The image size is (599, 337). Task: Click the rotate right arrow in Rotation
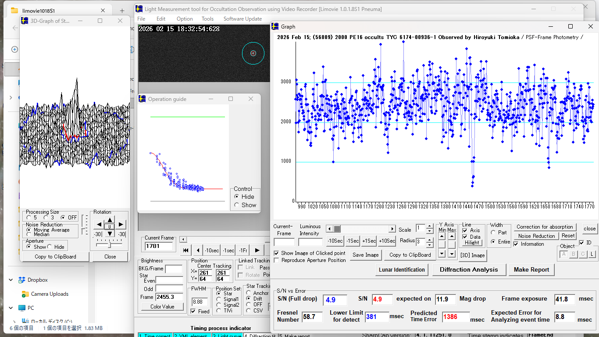tap(121, 225)
